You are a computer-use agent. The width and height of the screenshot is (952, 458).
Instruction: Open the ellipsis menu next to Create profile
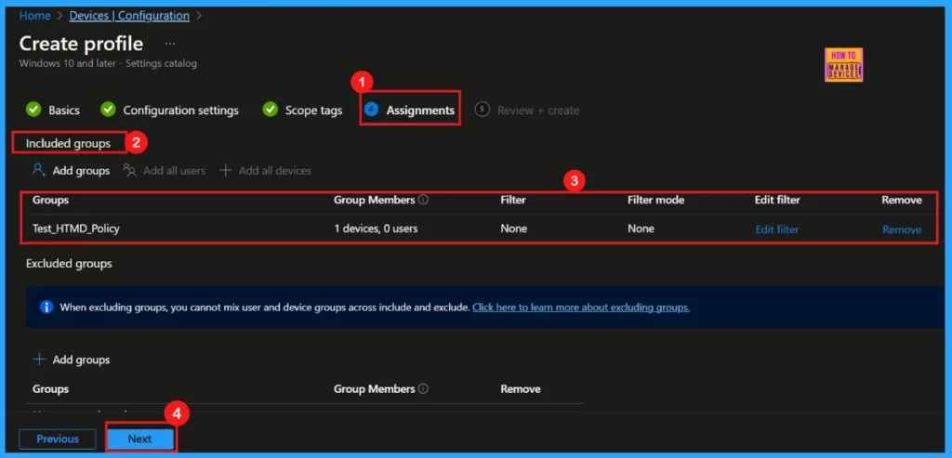point(170,44)
